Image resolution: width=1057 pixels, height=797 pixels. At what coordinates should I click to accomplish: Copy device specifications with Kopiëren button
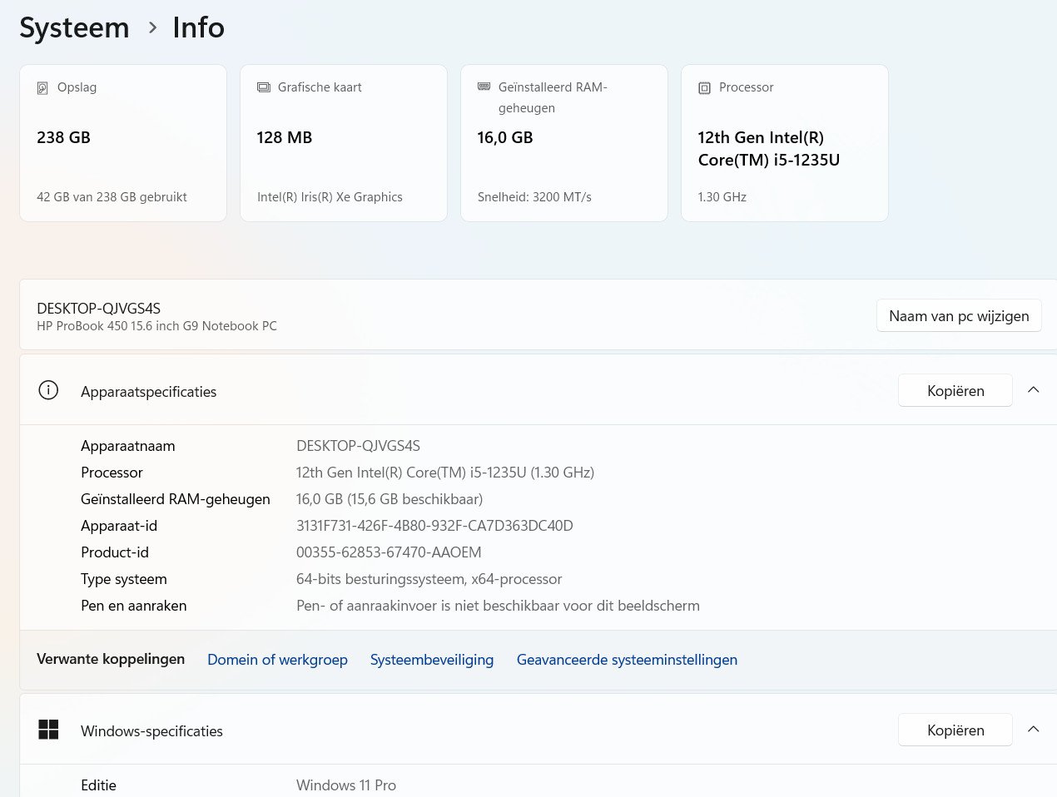[x=955, y=391]
